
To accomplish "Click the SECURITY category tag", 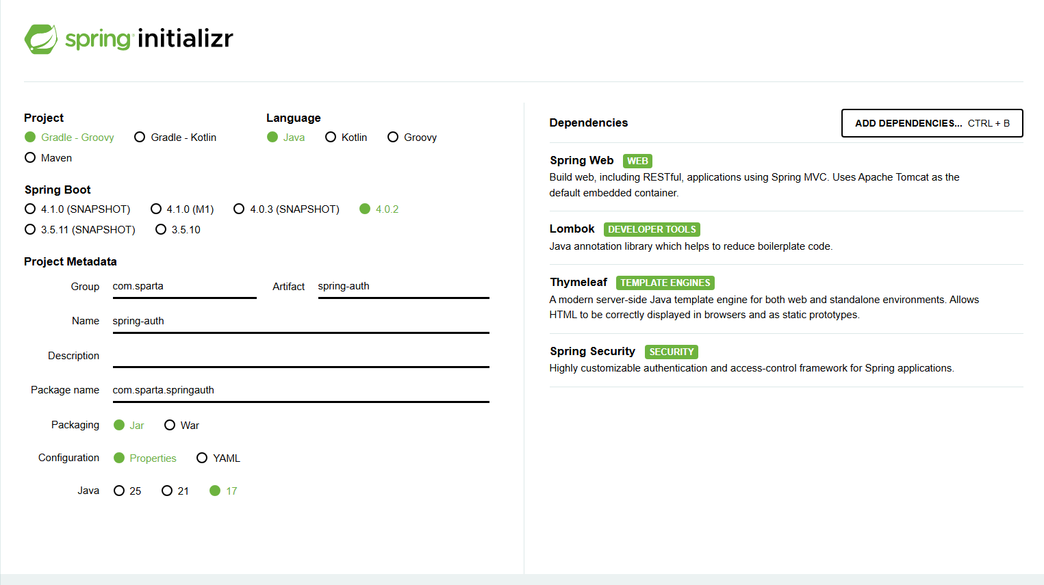I will click(671, 352).
